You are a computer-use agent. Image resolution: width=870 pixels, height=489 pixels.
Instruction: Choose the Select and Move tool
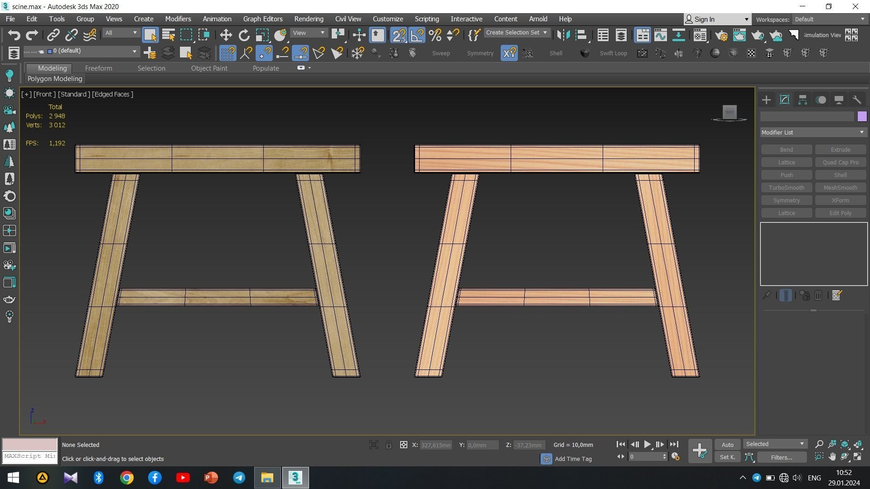tap(226, 35)
